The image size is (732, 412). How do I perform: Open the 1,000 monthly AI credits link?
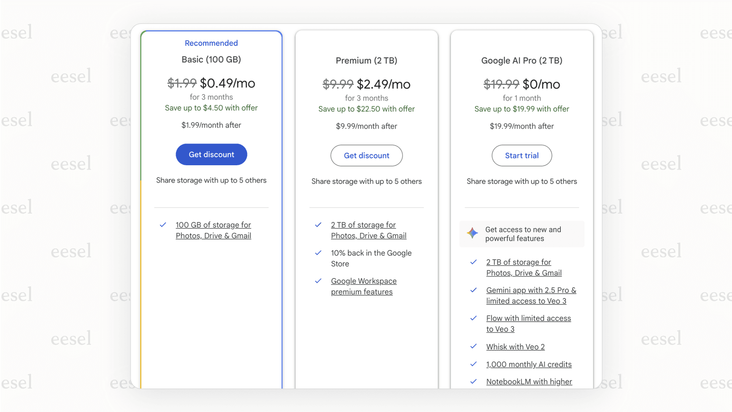coord(529,364)
